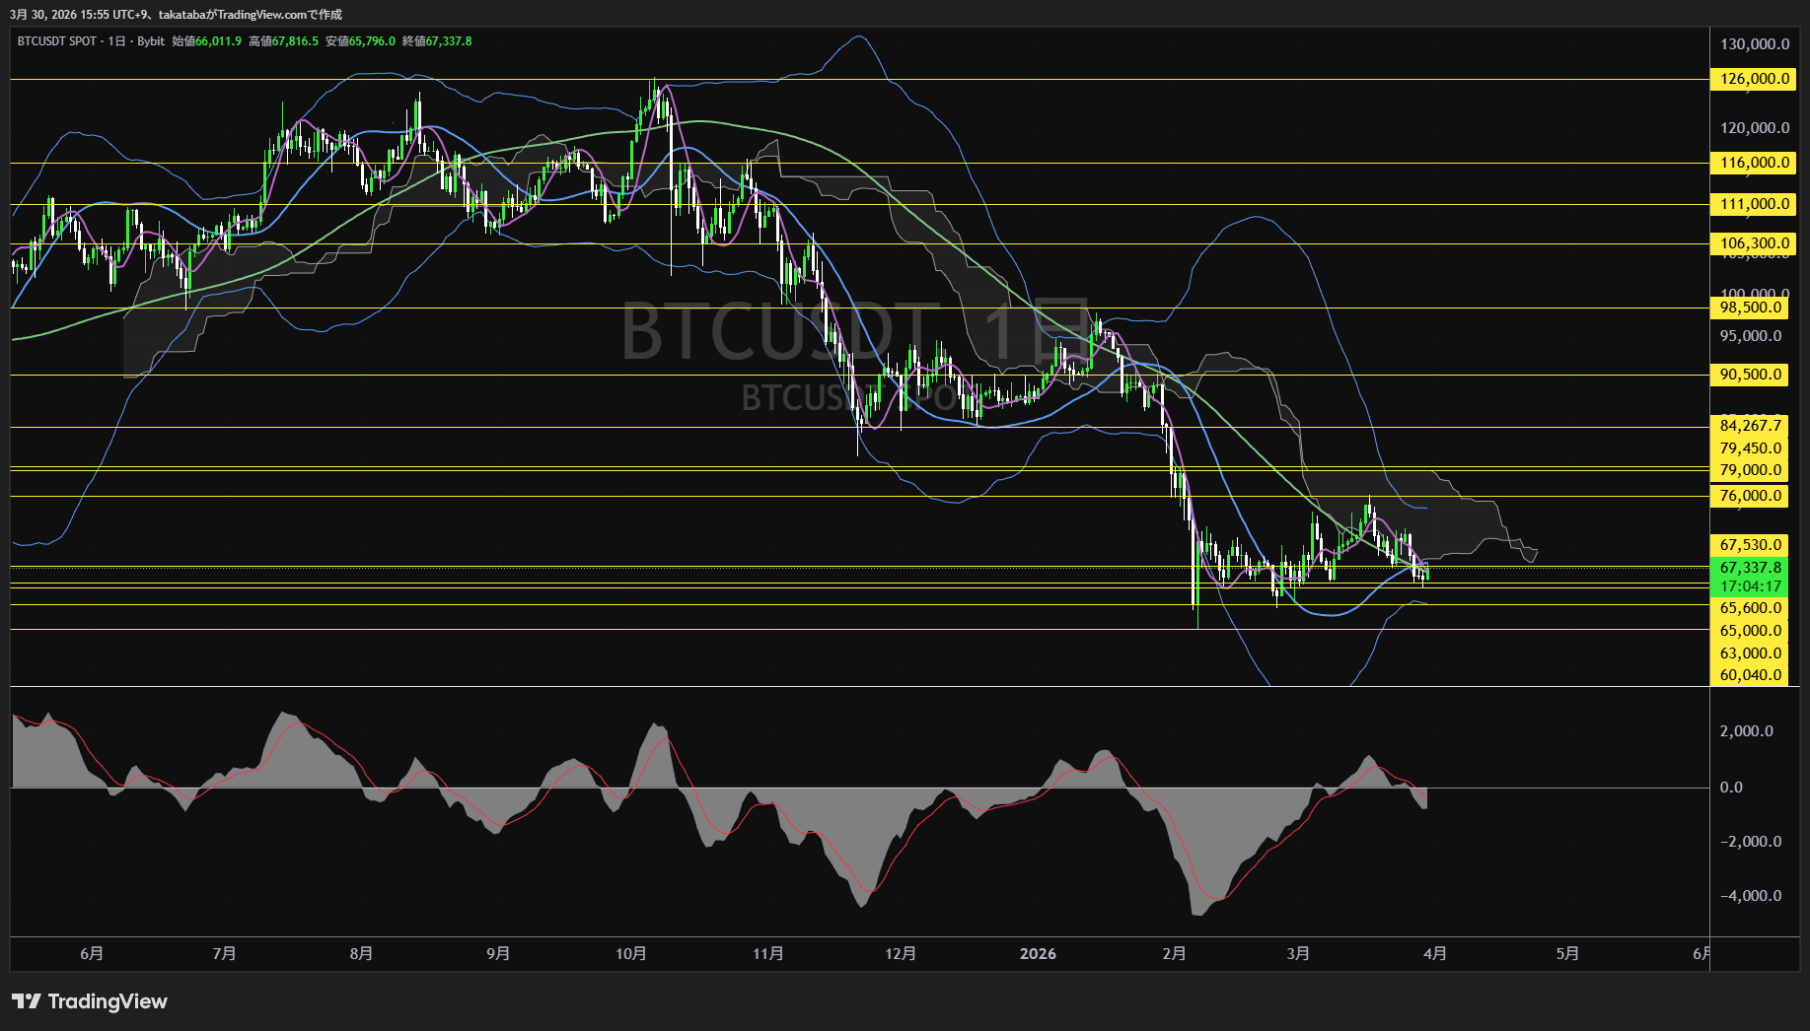Select the green current price label 67,337.8
Screen dimensions: 1810x1031
click(1750, 567)
